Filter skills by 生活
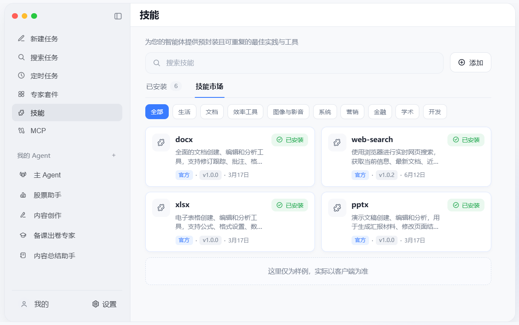The height and width of the screenshot is (325, 519). pyautogui.click(x=185, y=112)
